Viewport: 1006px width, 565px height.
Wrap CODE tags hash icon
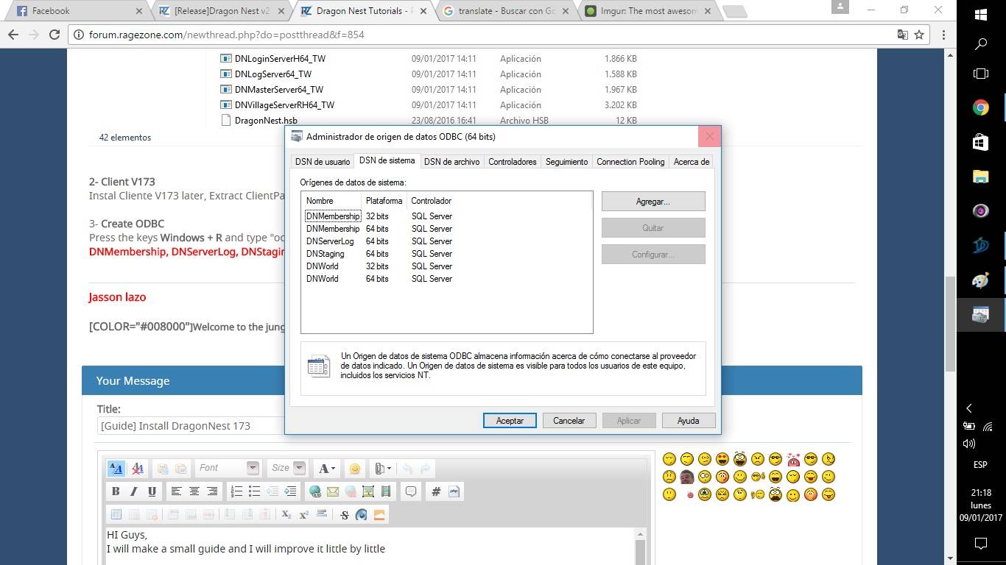pos(436,491)
